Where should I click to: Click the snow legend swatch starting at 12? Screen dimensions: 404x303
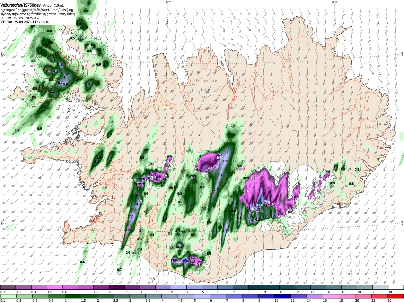(303, 287)
